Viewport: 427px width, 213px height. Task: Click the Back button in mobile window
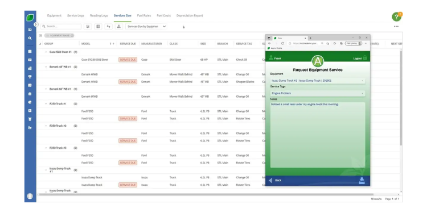click(x=275, y=181)
